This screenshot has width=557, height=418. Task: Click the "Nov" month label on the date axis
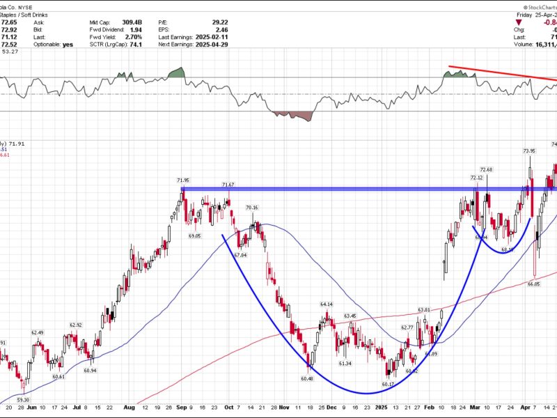(x=284, y=408)
